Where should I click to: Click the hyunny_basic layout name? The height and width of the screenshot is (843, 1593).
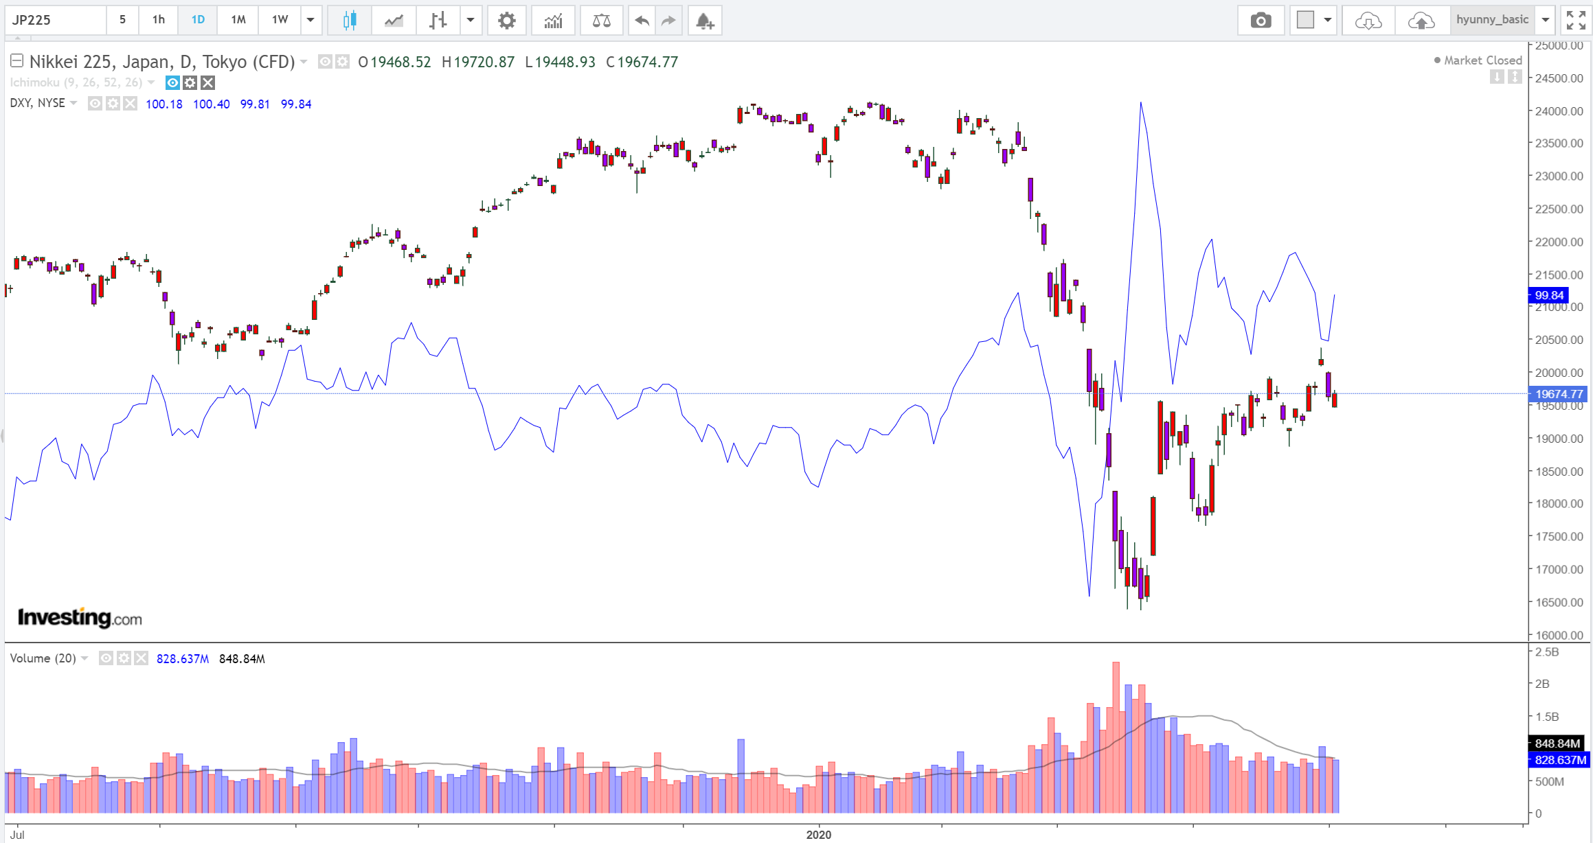1492,20
